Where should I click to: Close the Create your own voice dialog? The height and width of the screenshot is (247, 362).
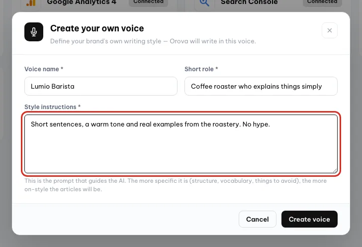(330, 30)
